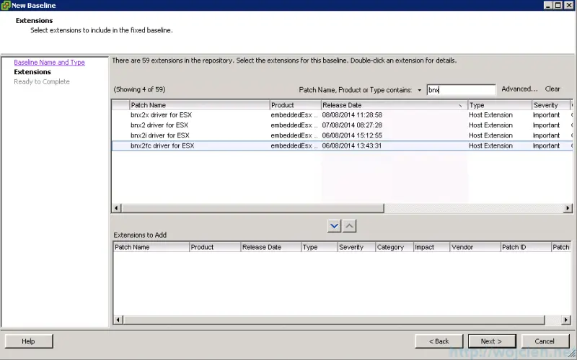
Task: Open the filter type dropdown arrow beside search
Action: [419, 90]
